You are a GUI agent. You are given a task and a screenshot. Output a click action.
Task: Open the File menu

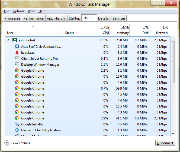[x=7, y=11]
